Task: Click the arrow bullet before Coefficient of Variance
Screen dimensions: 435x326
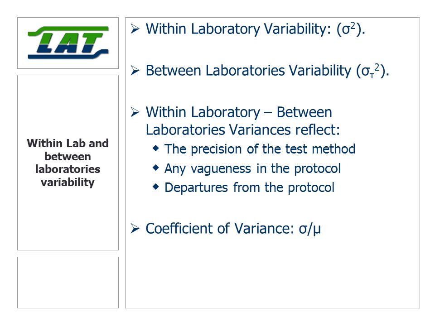Action: pyautogui.click(x=135, y=229)
